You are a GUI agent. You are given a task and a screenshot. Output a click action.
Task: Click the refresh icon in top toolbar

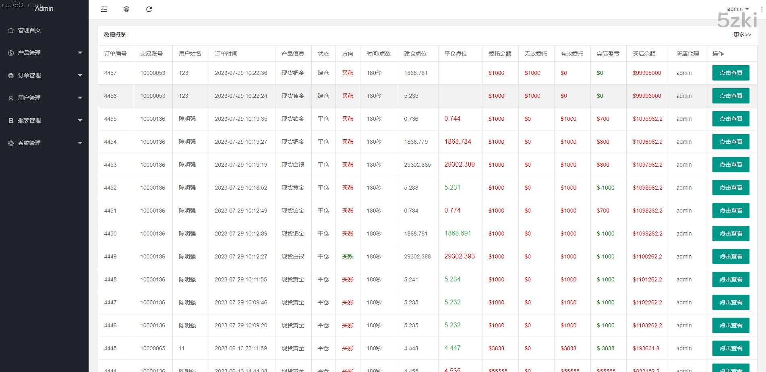pos(149,9)
